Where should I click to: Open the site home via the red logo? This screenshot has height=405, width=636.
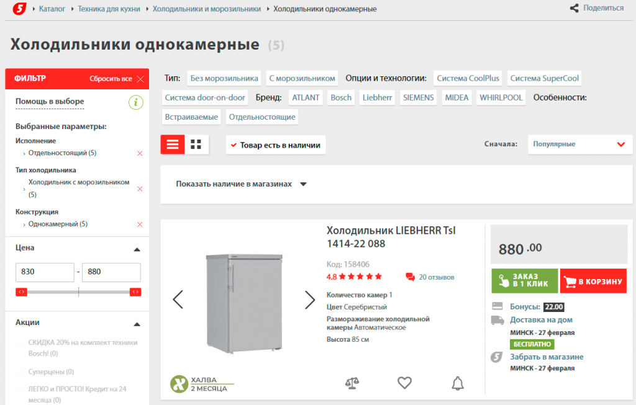click(x=19, y=9)
